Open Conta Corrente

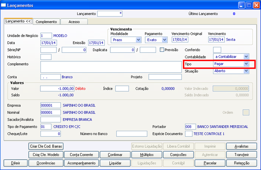click(x=81, y=155)
